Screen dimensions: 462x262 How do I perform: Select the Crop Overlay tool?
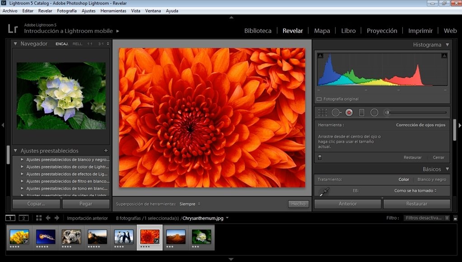pos(323,112)
